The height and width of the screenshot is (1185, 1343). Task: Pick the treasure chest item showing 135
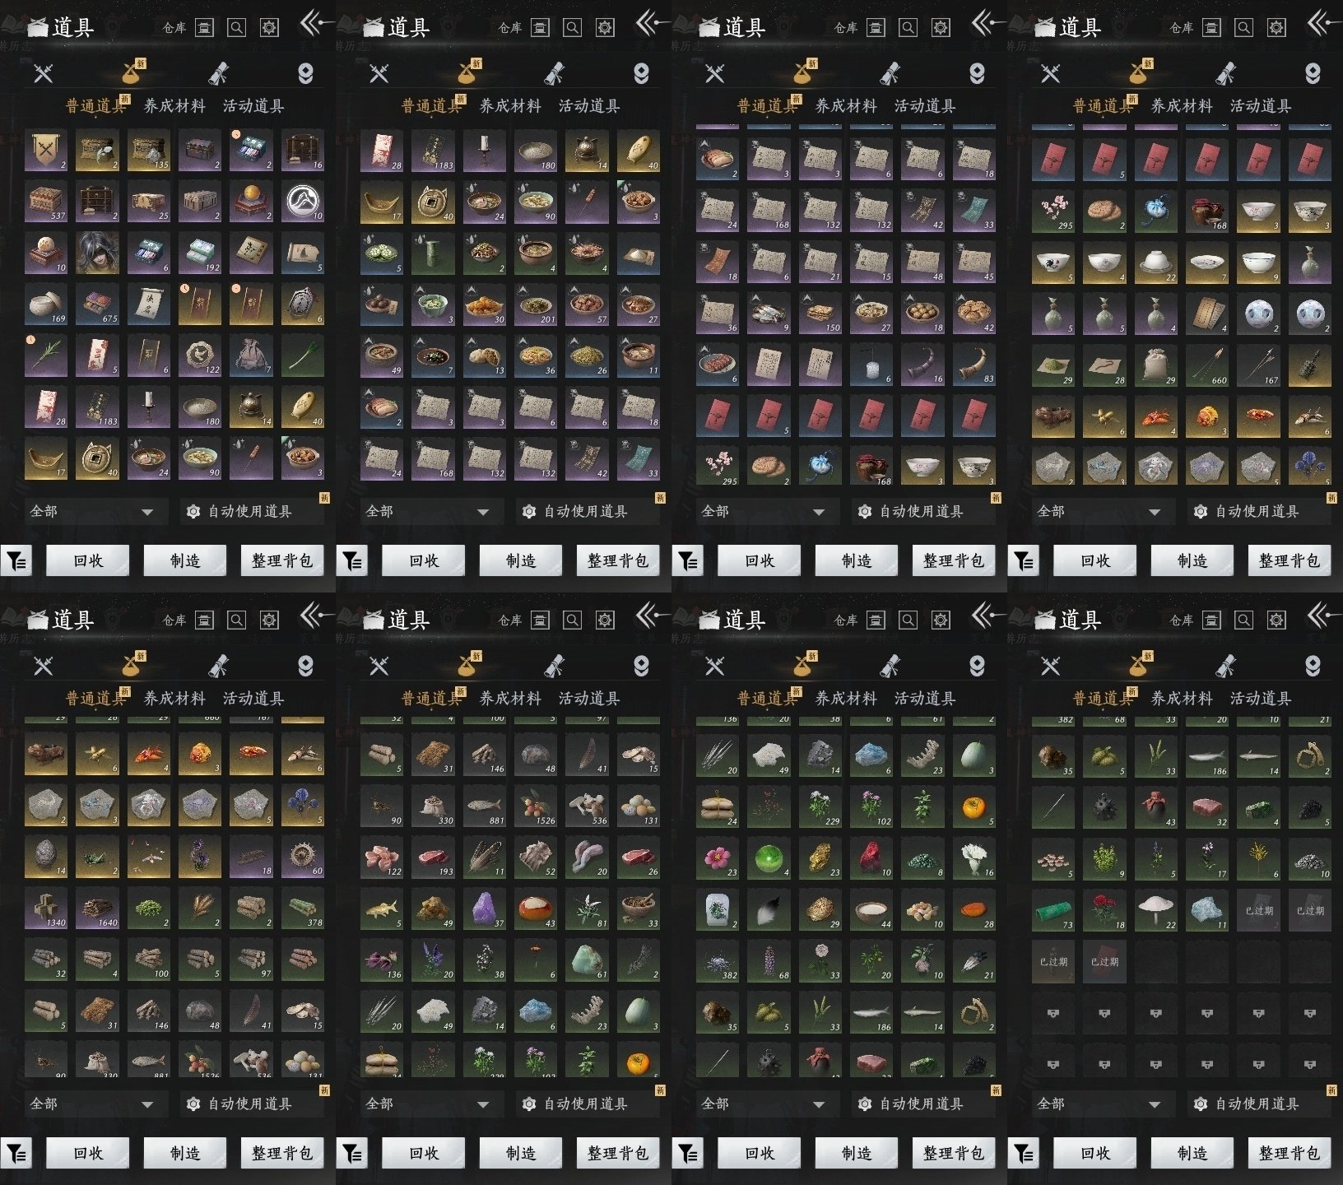(x=148, y=151)
